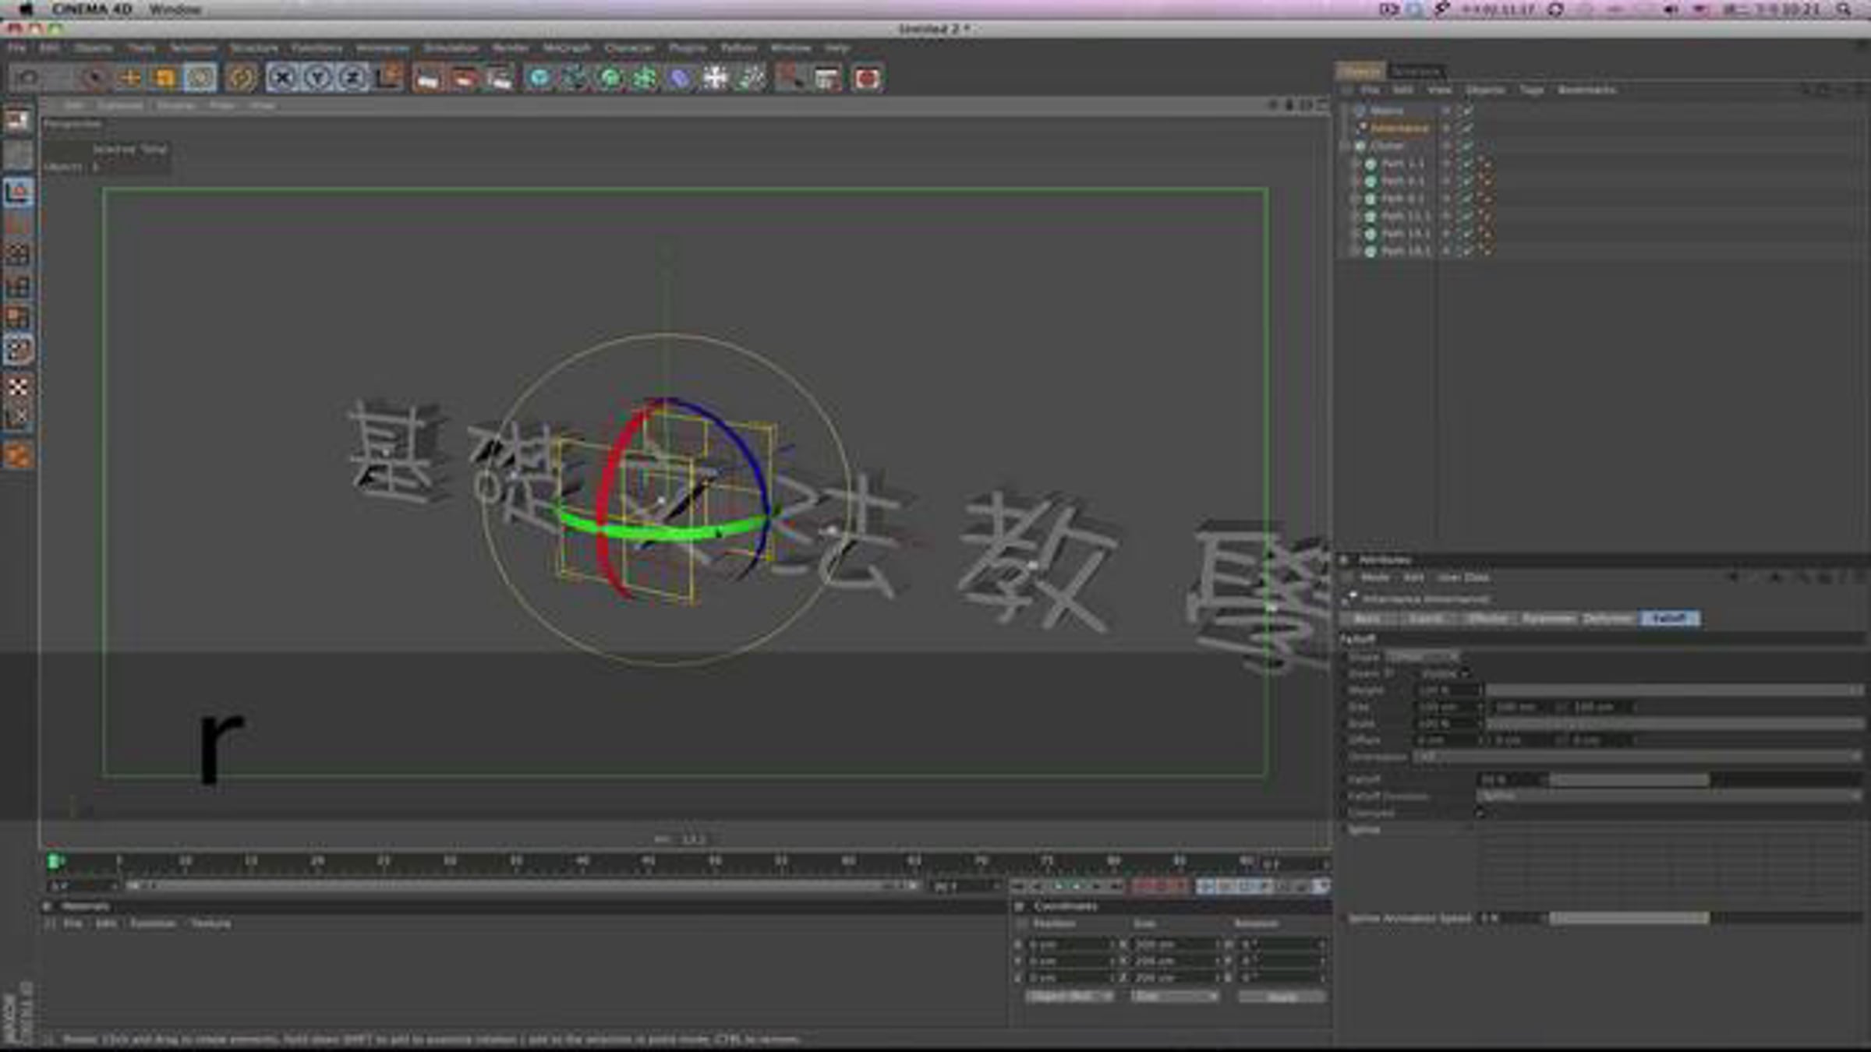
Task: Adjust the Falloff percentage slider
Action: (x=1707, y=780)
